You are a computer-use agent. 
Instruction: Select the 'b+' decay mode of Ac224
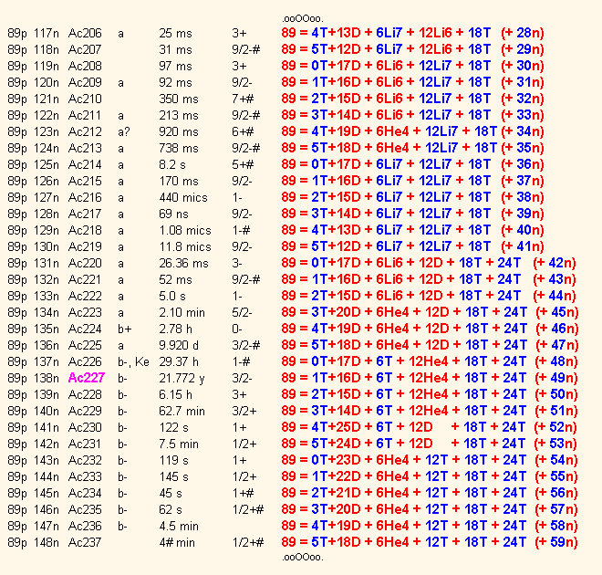[x=123, y=329]
